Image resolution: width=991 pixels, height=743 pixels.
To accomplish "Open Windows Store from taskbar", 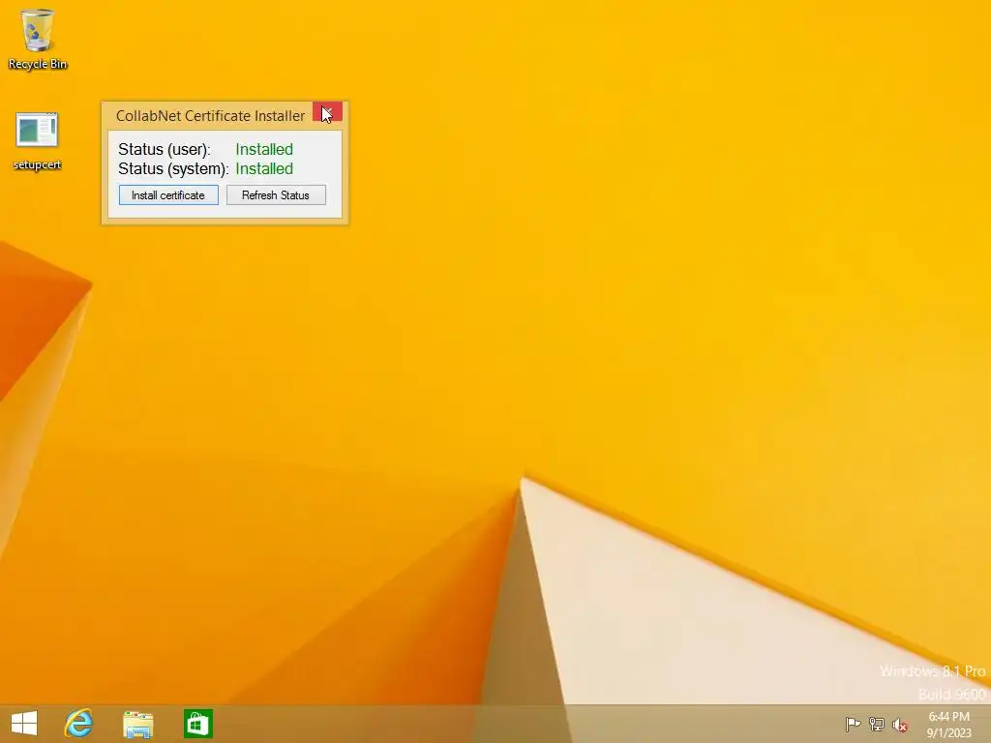I will tap(197, 724).
